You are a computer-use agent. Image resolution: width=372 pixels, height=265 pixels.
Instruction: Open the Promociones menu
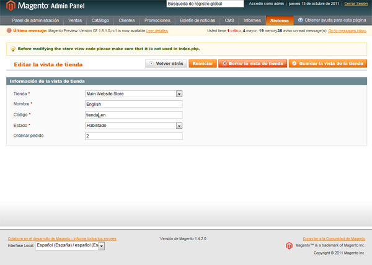point(157,20)
